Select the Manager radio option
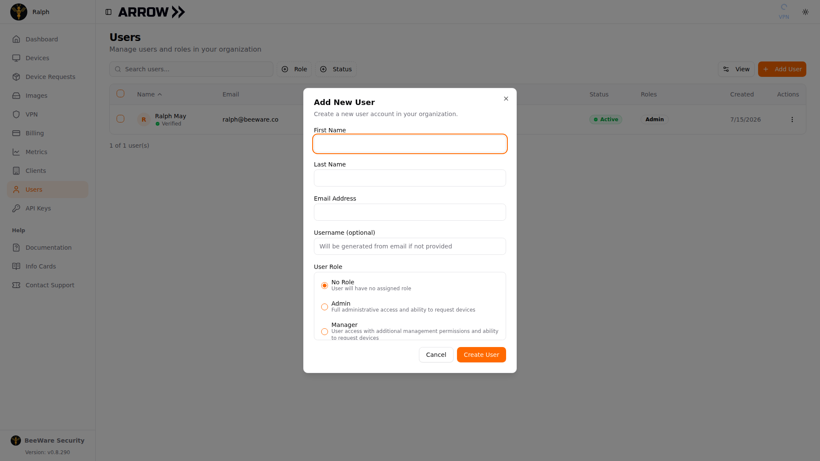The width and height of the screenshot is (820, 461). click(325, 332)
